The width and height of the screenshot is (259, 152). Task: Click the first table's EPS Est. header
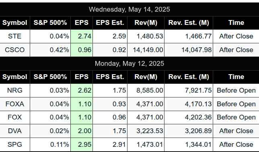[x=110, y=23]
